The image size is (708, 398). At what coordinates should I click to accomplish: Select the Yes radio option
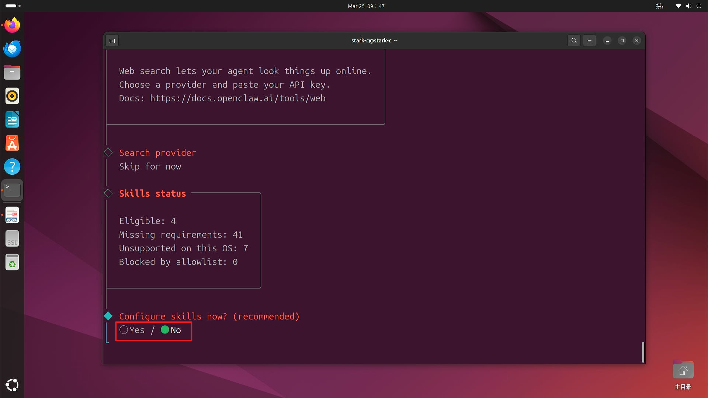(x=124, y=330)
